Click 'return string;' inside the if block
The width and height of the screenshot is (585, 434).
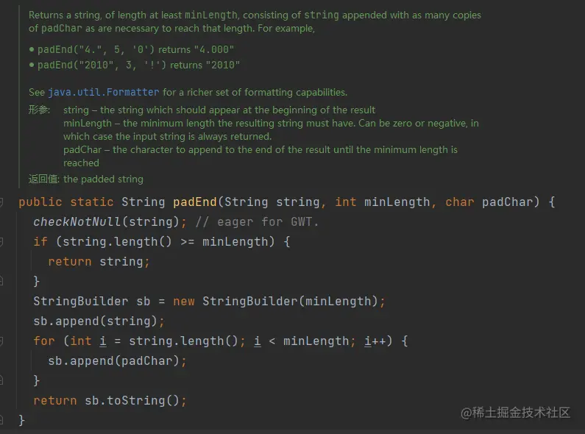coord(99,262)
